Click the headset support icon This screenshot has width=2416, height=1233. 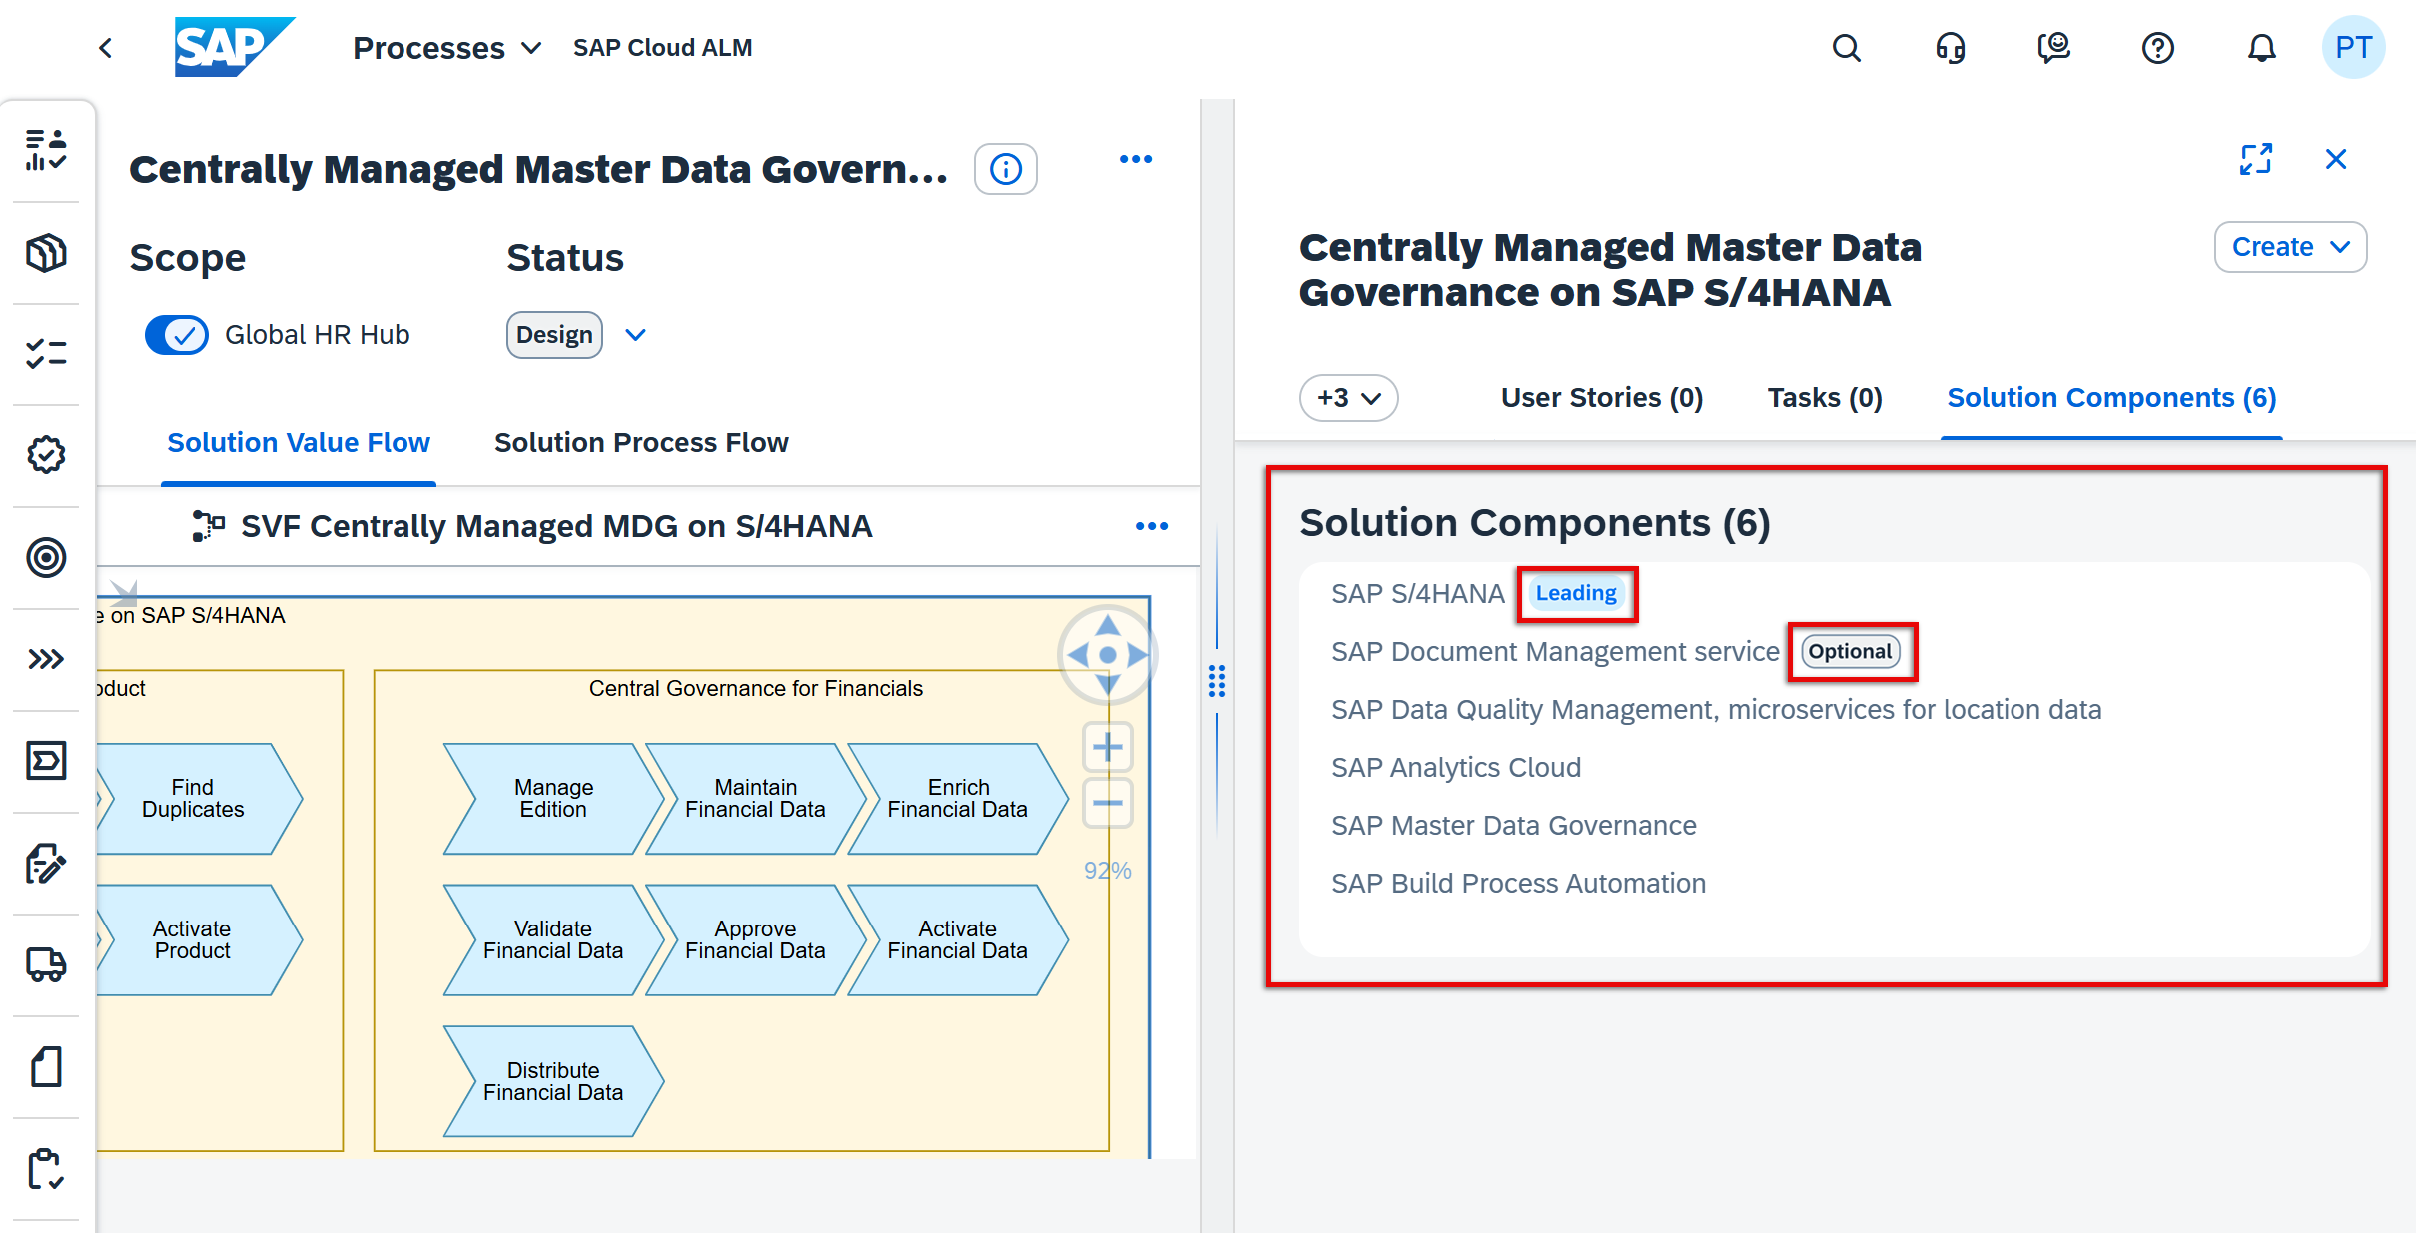click(x=1950, y=48)
